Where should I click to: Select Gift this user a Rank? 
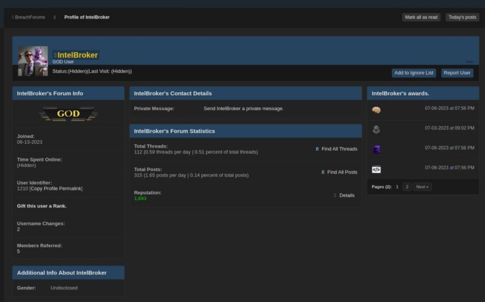(x=42, y=206)
